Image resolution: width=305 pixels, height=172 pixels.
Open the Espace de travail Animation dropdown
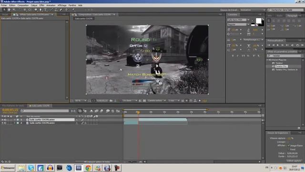[253, 10]
